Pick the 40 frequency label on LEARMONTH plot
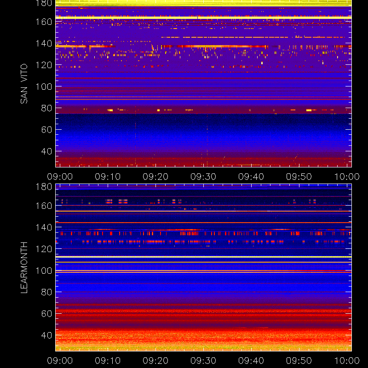 46,335
